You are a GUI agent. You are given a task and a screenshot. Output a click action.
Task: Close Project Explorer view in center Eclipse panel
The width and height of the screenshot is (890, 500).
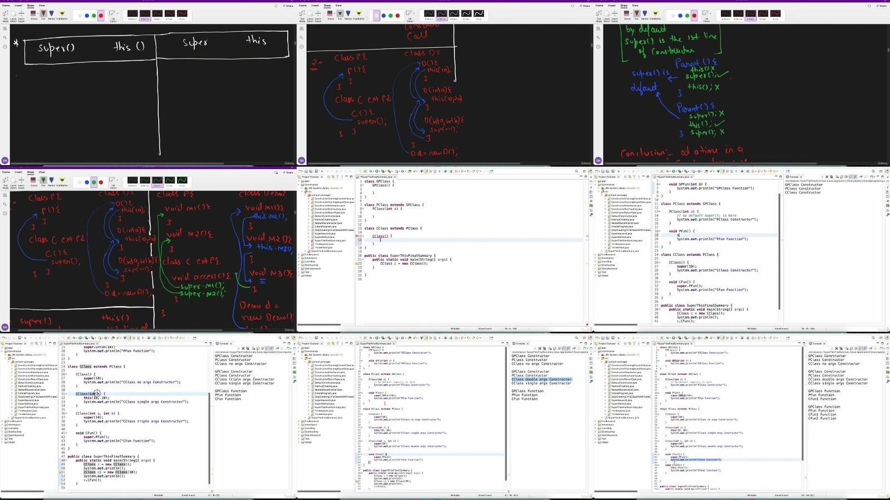click(x=322, y=177)
